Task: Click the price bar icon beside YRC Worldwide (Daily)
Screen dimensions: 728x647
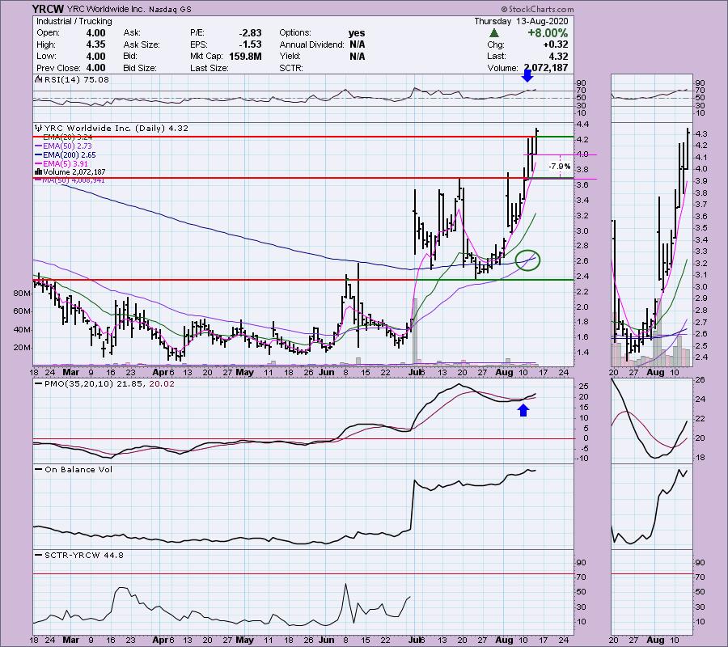Action: click(x=39, y=128)
